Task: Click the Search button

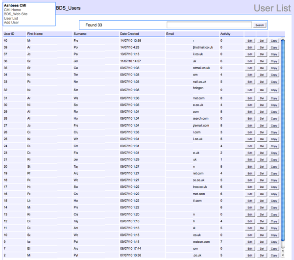Action: 260,25
